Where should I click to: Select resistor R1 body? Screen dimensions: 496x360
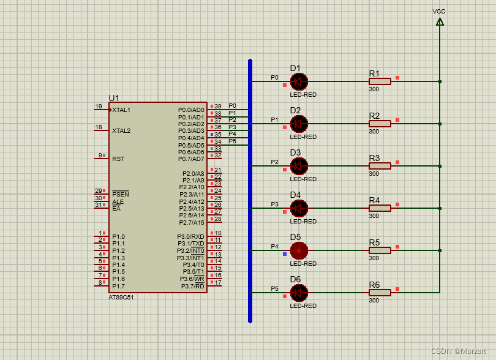pos(380,81)
